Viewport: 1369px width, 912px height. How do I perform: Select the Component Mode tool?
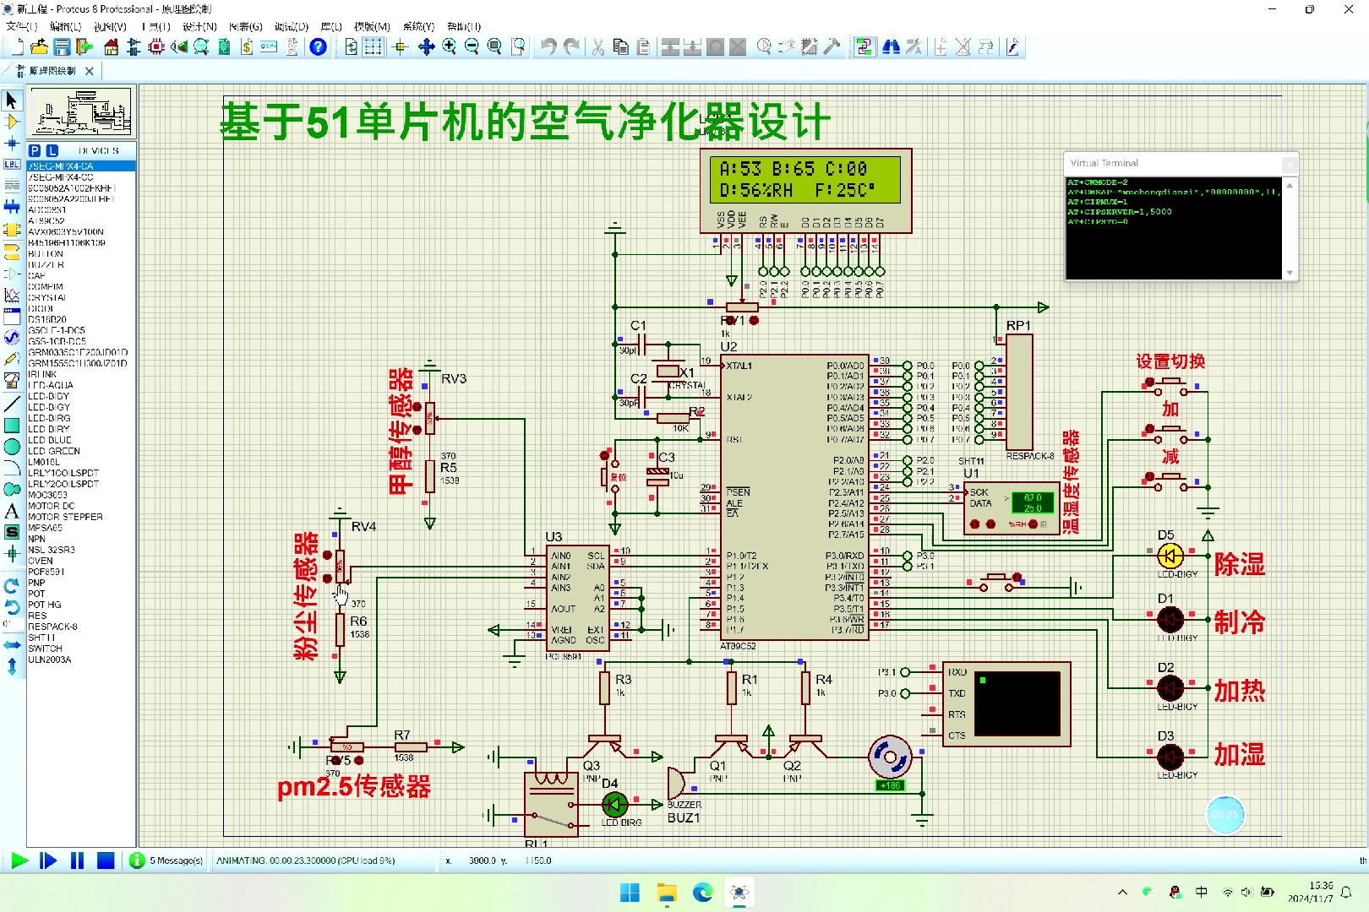click(11, 122)
